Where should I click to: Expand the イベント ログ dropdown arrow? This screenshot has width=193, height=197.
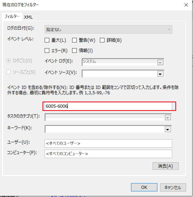click(x=160, y=62)
